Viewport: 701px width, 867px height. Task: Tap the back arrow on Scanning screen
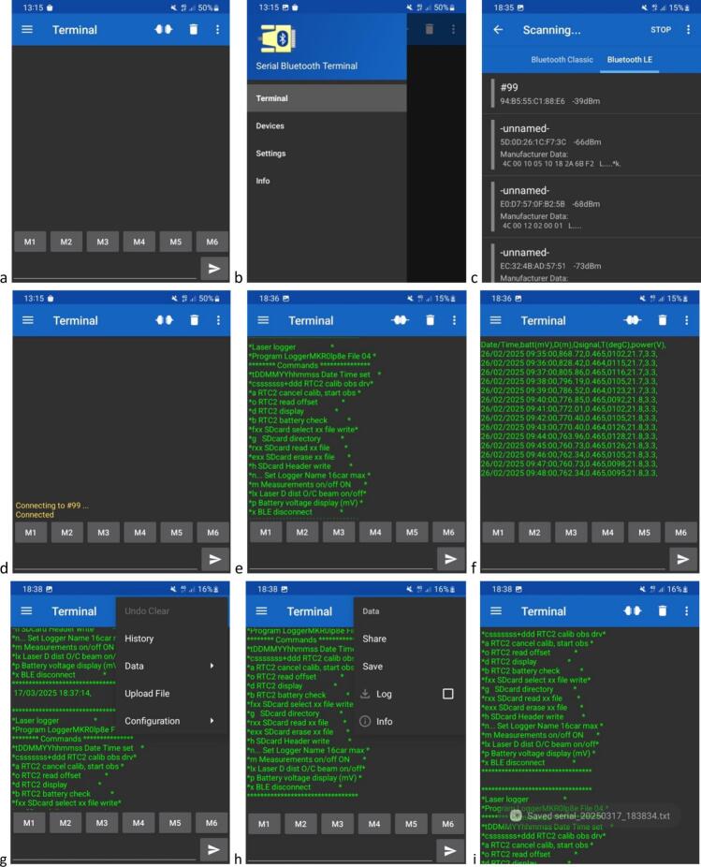click(498, 29)
